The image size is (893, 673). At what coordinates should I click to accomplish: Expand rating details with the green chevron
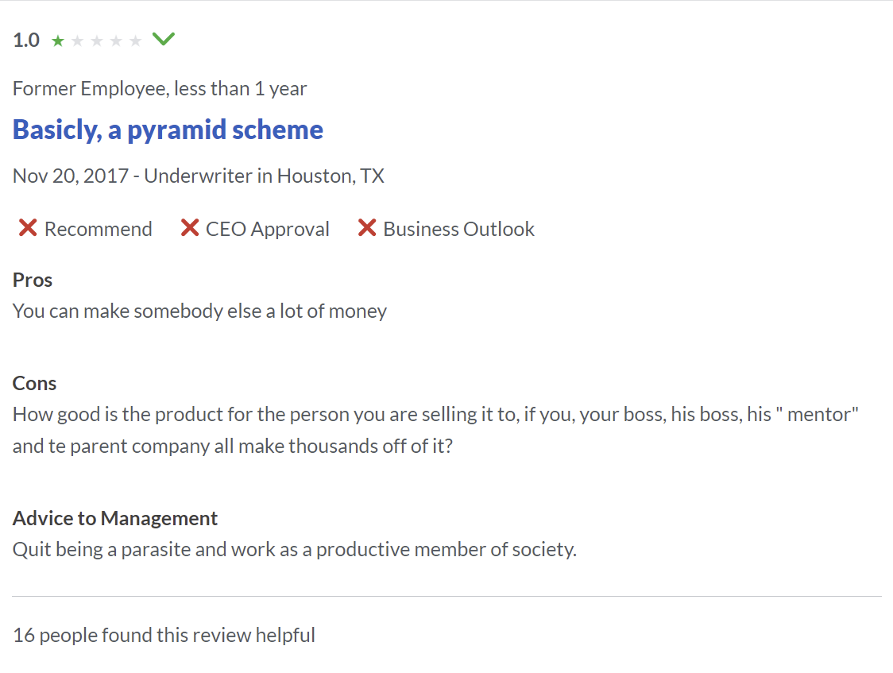(x=163, y=39)
